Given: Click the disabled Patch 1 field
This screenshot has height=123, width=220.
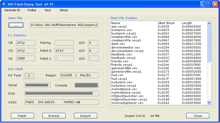Looking at the screenshot, I should [x=64, y=58].
